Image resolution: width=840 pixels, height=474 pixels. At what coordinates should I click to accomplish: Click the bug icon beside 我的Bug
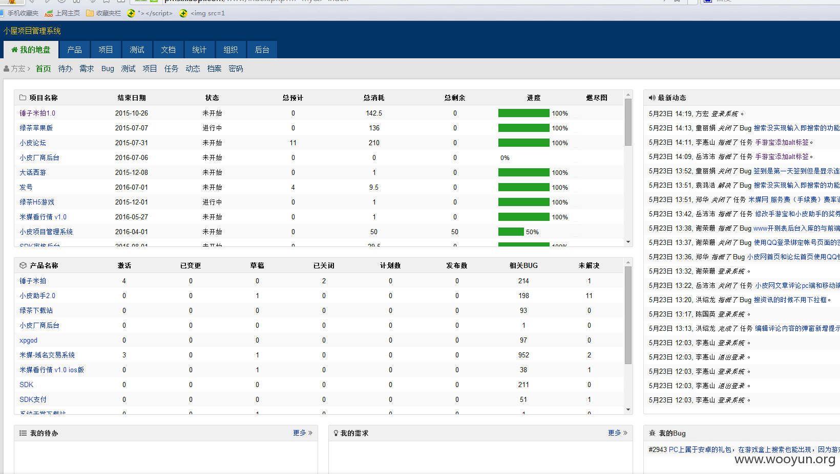[x=652, y=433]
